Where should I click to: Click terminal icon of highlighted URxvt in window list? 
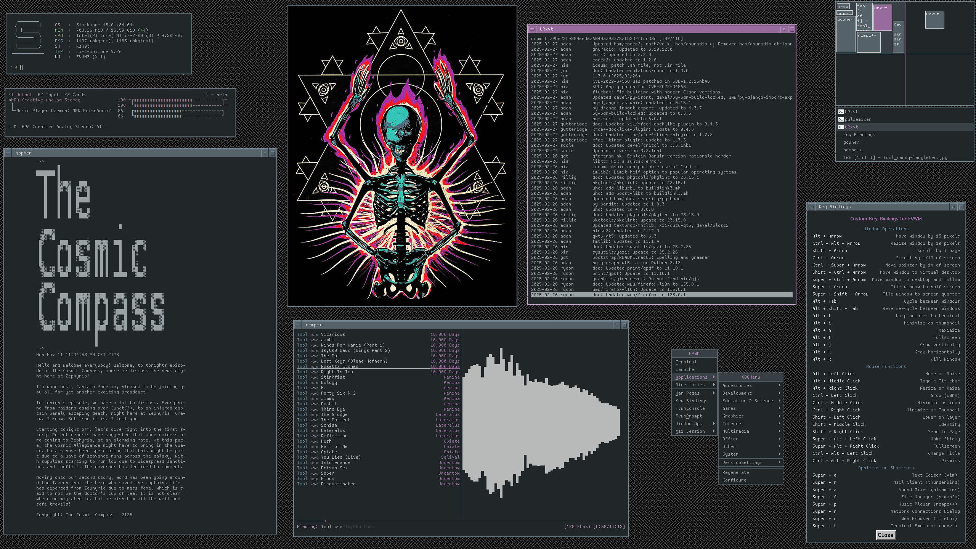click(841, 127)
